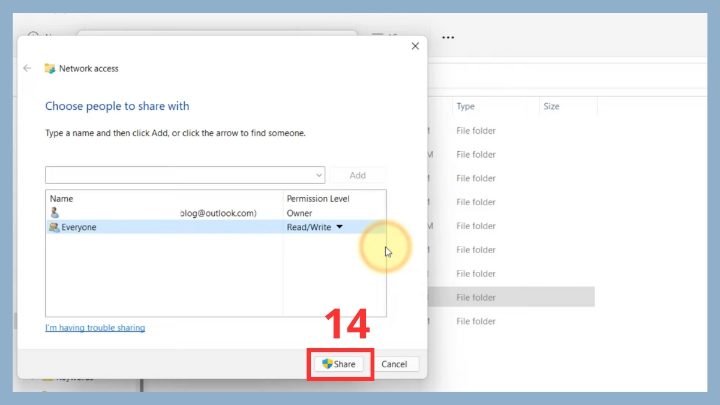Select the Everyone row in the list

[x=216, y=227]
